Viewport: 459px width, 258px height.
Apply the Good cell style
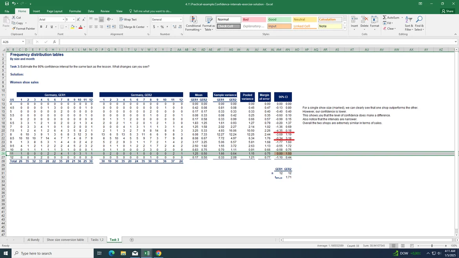(x=279, y=20)
